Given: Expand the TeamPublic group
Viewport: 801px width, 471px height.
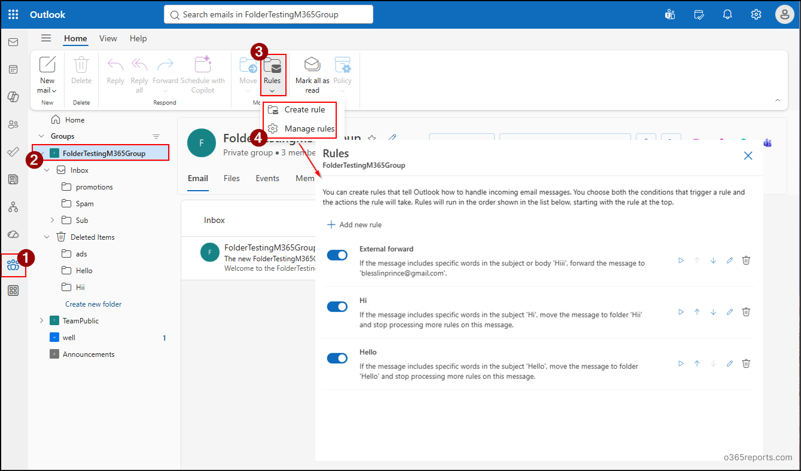Looking at the screenshot, I should [x=41, y=321].
